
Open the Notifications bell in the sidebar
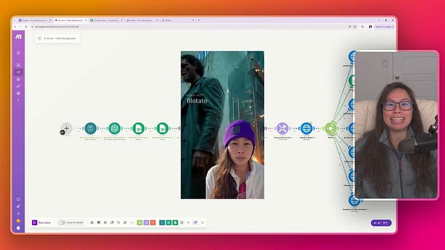(x=18, y=213)
